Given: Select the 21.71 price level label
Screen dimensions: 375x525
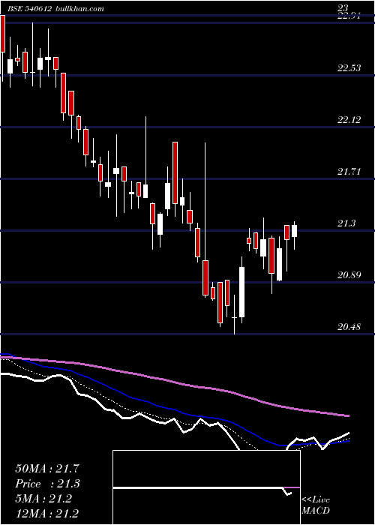Looking at the screenshot, I should pyautogui.click(x=349, y=172).
